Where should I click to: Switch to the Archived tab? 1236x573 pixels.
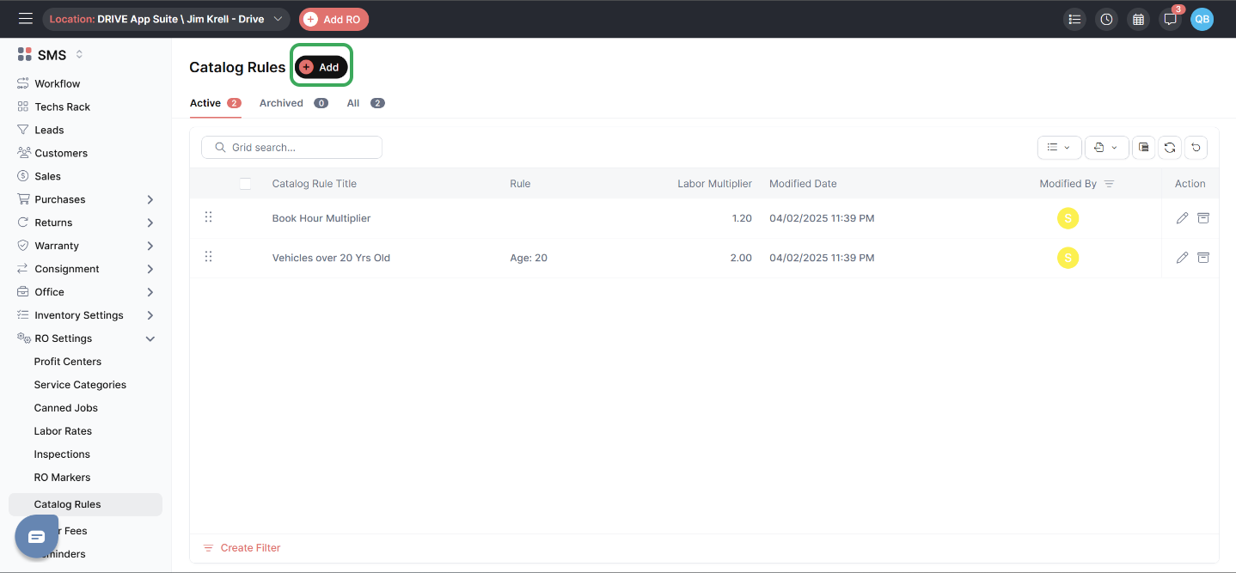[293, 103]
